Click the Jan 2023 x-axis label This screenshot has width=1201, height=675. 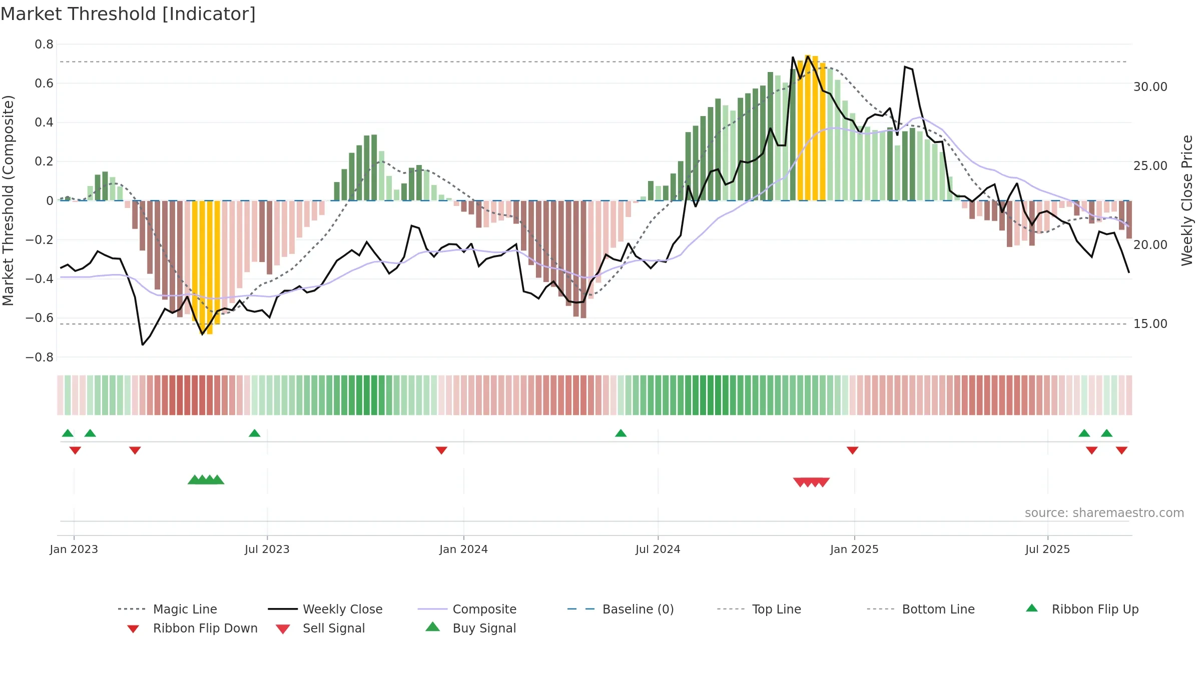[74, 549]
